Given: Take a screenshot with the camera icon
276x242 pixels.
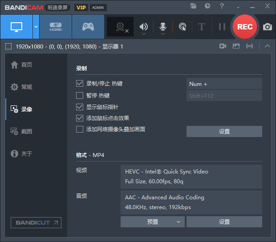Looking at the screenshot, I should (267, 27).
